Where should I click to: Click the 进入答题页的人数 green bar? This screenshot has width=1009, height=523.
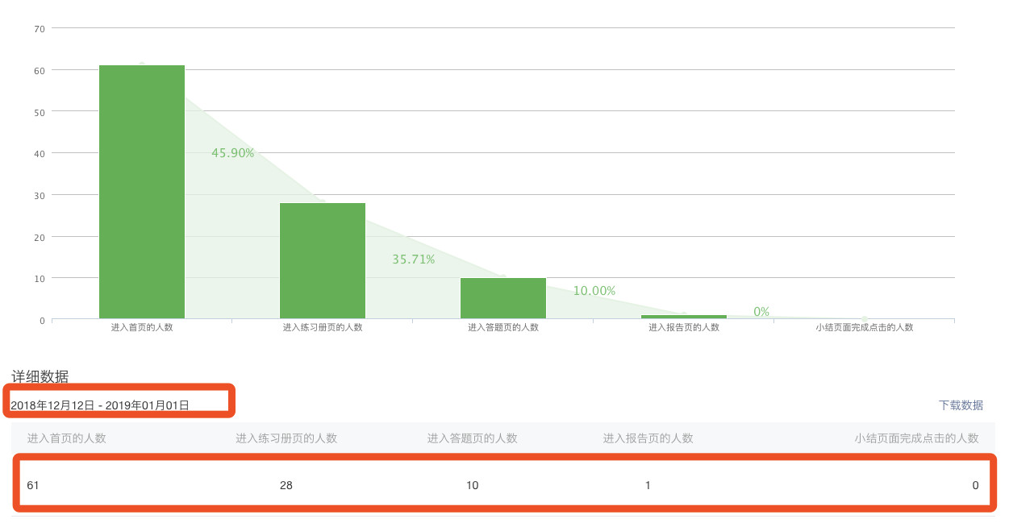(x=503, y=298)
